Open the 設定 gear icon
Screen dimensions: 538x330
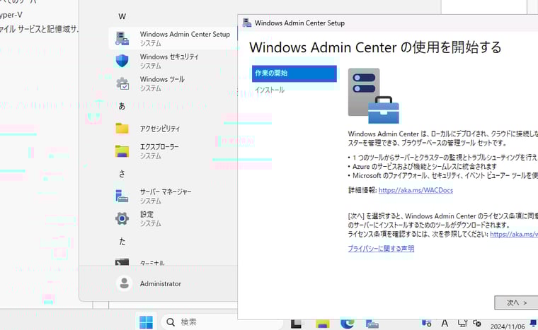point(122,218)
